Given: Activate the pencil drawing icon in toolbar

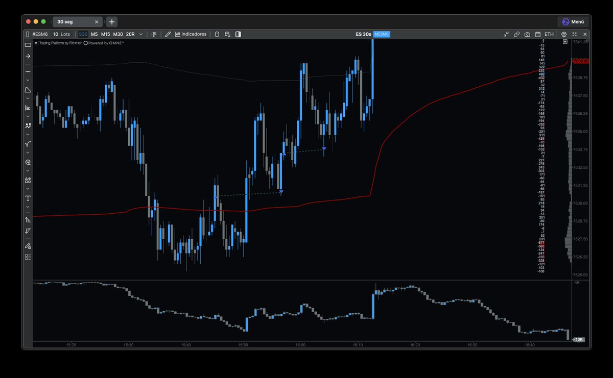Looking at the screenshot, I should [x=168, y=34].
